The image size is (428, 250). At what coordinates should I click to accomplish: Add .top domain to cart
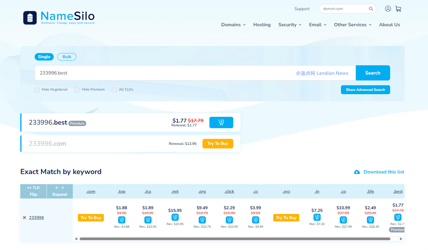pos(121,220)
